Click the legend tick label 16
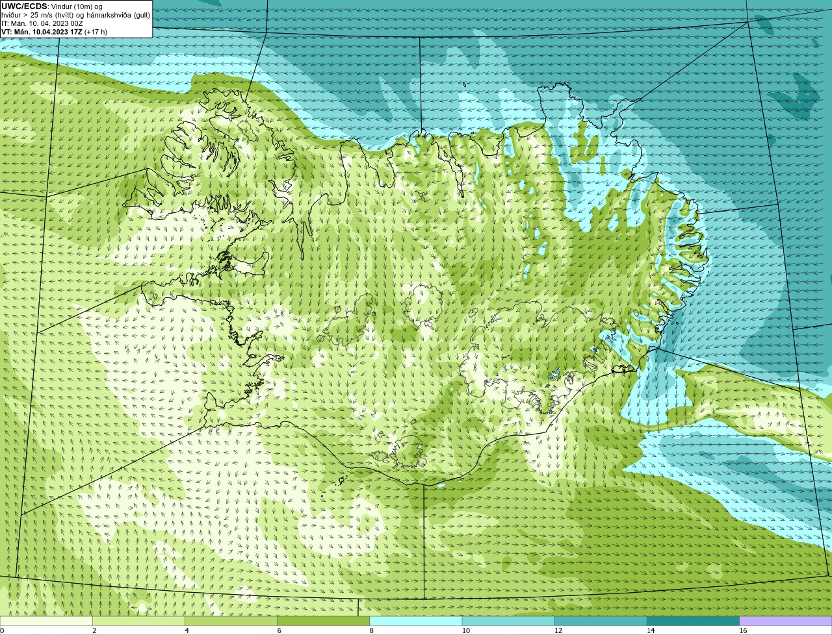This screenshot has height=635, width=832. tap(743, 630)
